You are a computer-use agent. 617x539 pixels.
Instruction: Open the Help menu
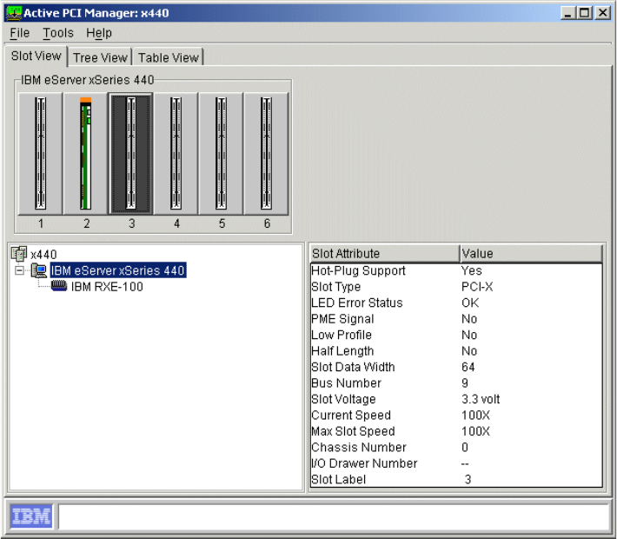(99, 33)
